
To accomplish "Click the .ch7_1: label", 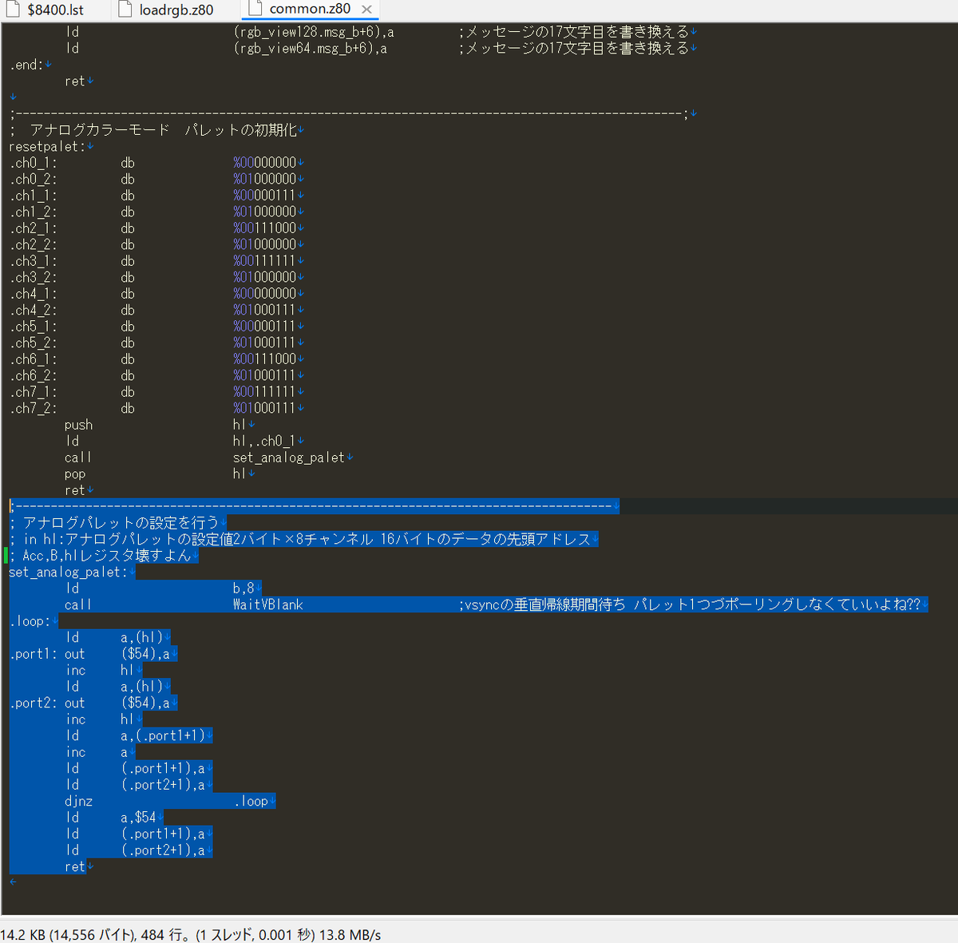I will tap(34, 392).
